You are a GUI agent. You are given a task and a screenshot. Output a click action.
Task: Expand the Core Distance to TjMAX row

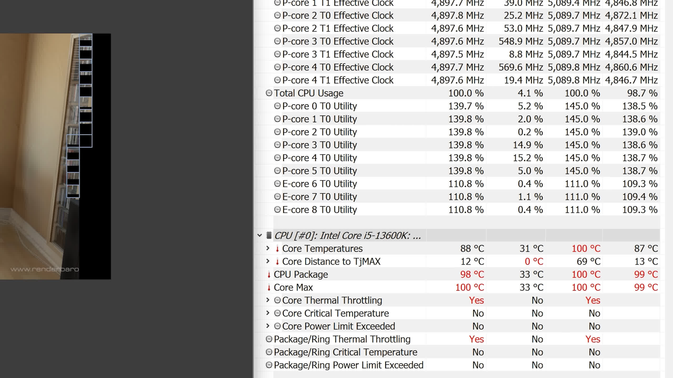click(x=268, y=261)
